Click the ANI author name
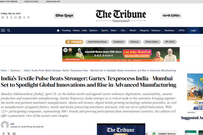 [x=12, y=124]
